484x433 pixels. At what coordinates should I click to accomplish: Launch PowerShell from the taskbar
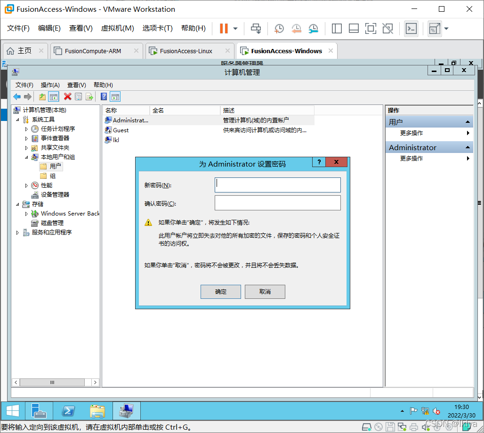[68, 411]
